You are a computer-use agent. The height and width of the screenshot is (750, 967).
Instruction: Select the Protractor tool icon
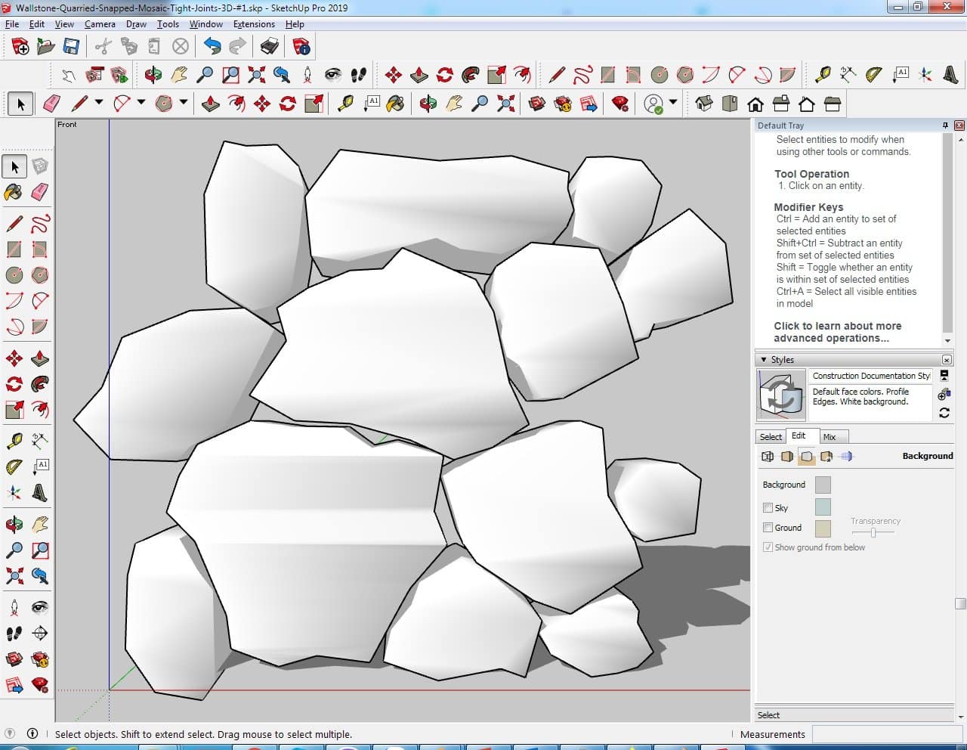point(874,75)
